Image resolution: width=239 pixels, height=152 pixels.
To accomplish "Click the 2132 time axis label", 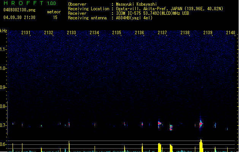I will pos(49,33).
